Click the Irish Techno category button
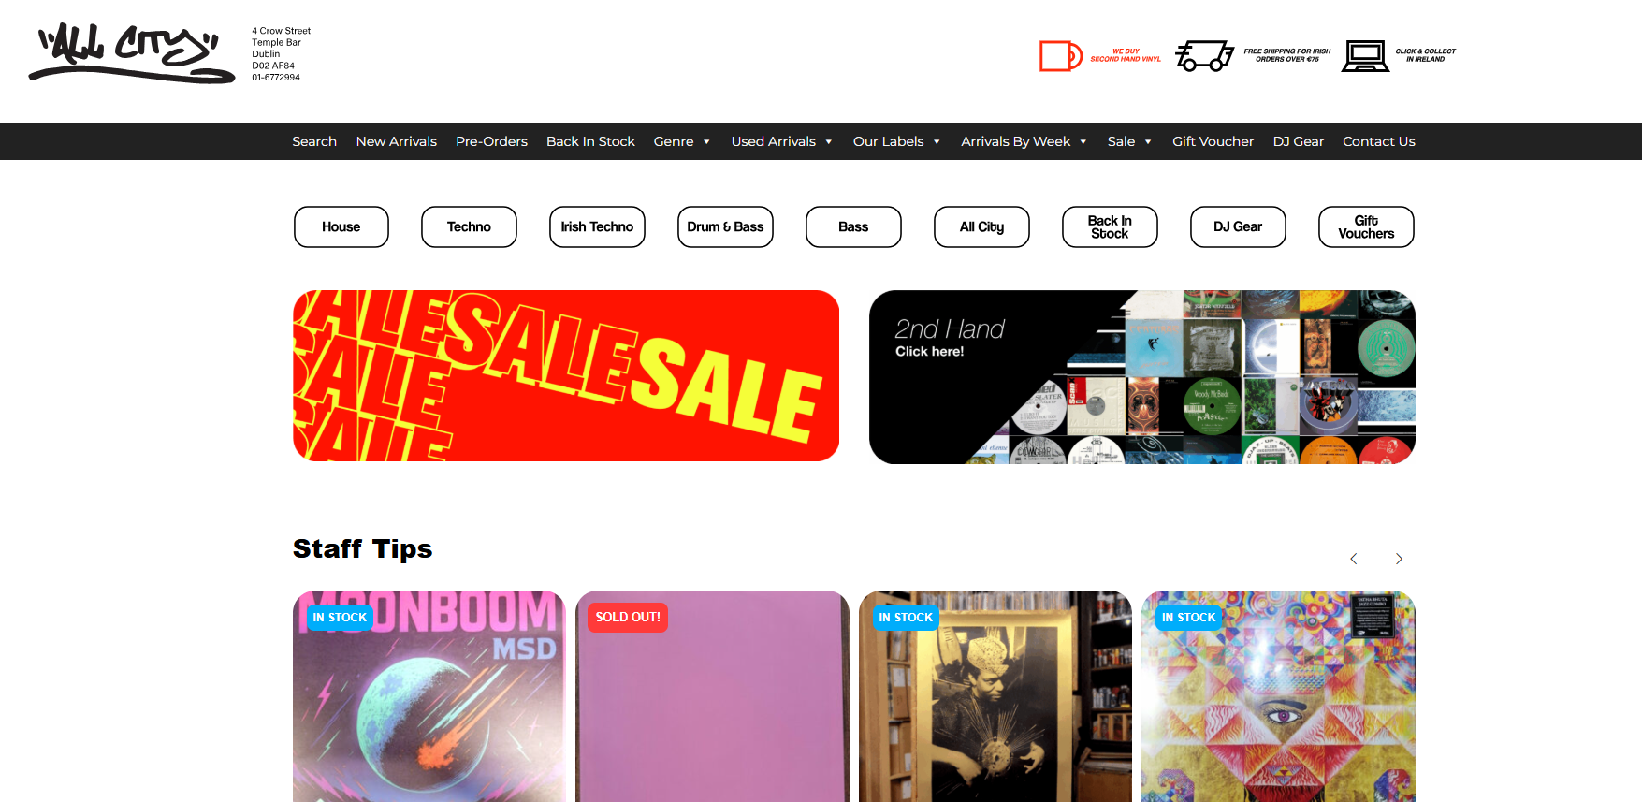Image resolution: width=1642 pixels, height=802 pixels. click(x=597, y=226)
